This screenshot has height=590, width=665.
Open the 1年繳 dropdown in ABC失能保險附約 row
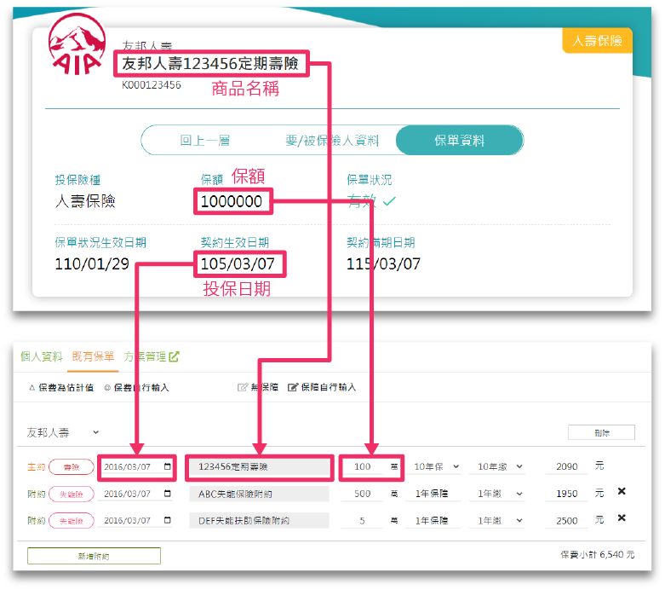pyautogui.click(x=497, y=494)
